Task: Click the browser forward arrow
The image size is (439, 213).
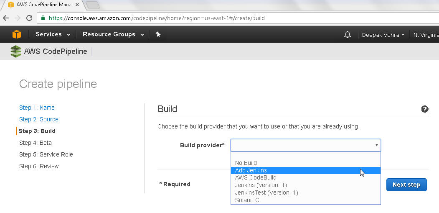Action: tap(18, 18)
